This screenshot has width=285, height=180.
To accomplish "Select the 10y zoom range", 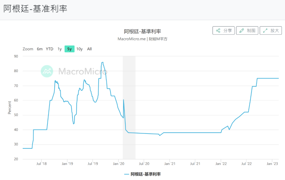I will 79,49.
